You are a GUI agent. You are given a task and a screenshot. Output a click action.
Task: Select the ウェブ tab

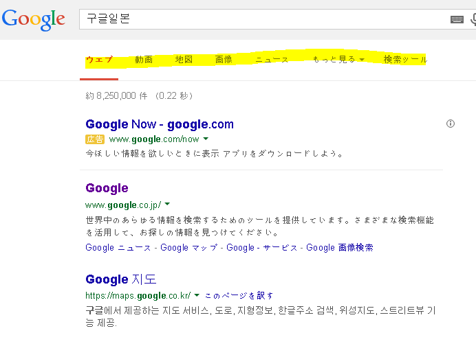click(99, 60)
